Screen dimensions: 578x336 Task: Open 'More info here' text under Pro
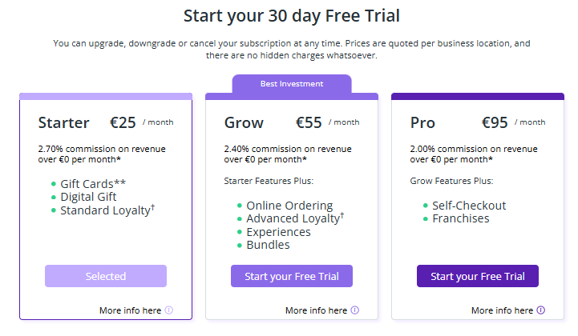click(x=502, y=310)
